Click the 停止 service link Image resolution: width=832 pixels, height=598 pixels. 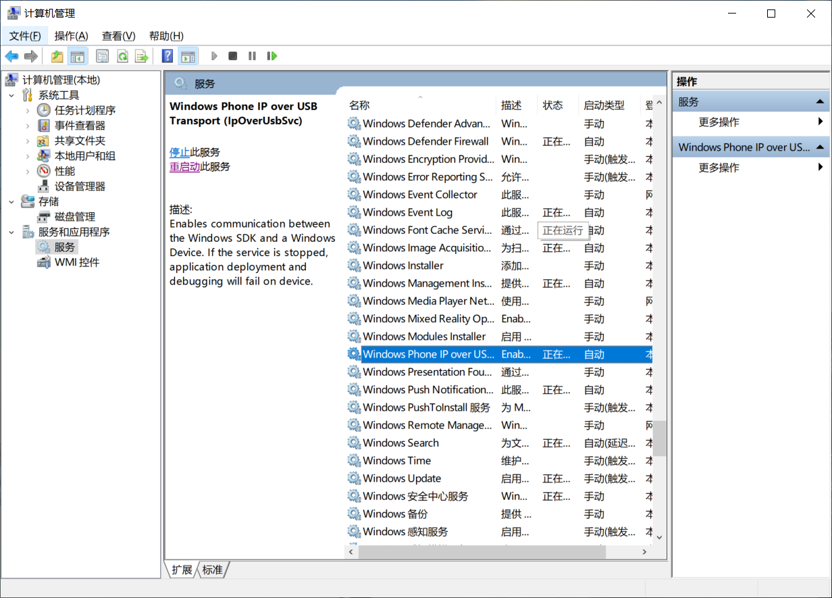180,152
